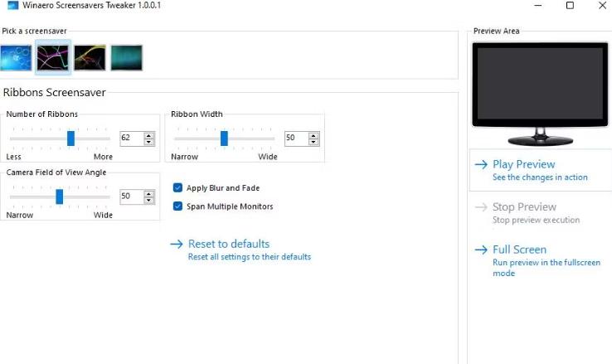The height and width of the screenshot is (364, 612).
Task: Close the Winaero Screensavers Tweaker window
Action: pyautogui.click(x=602, y=6)
